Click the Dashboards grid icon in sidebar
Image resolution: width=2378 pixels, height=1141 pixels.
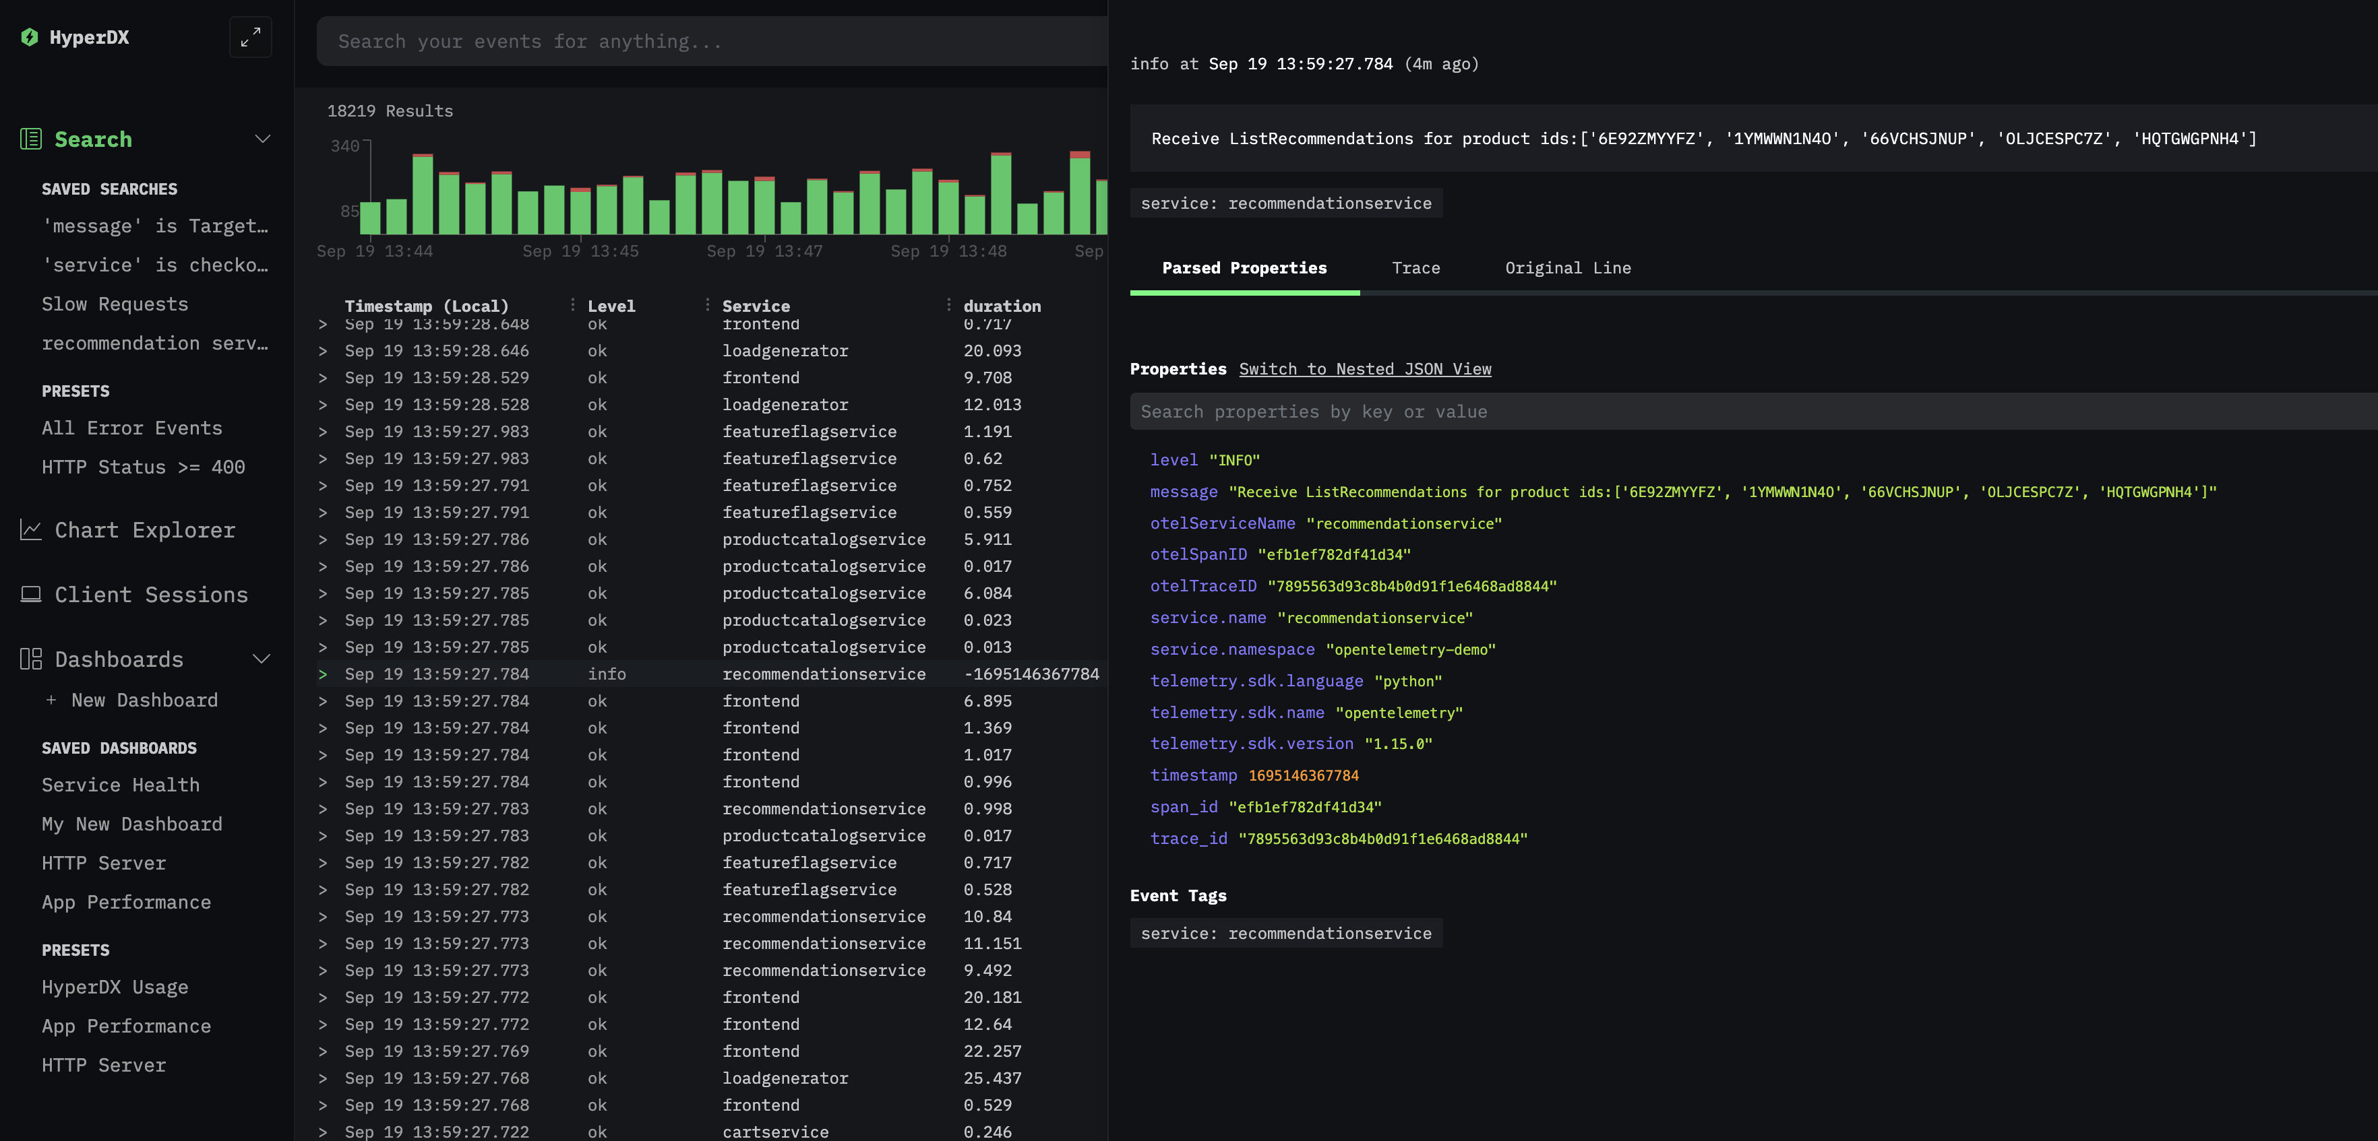tap(30, 659)
